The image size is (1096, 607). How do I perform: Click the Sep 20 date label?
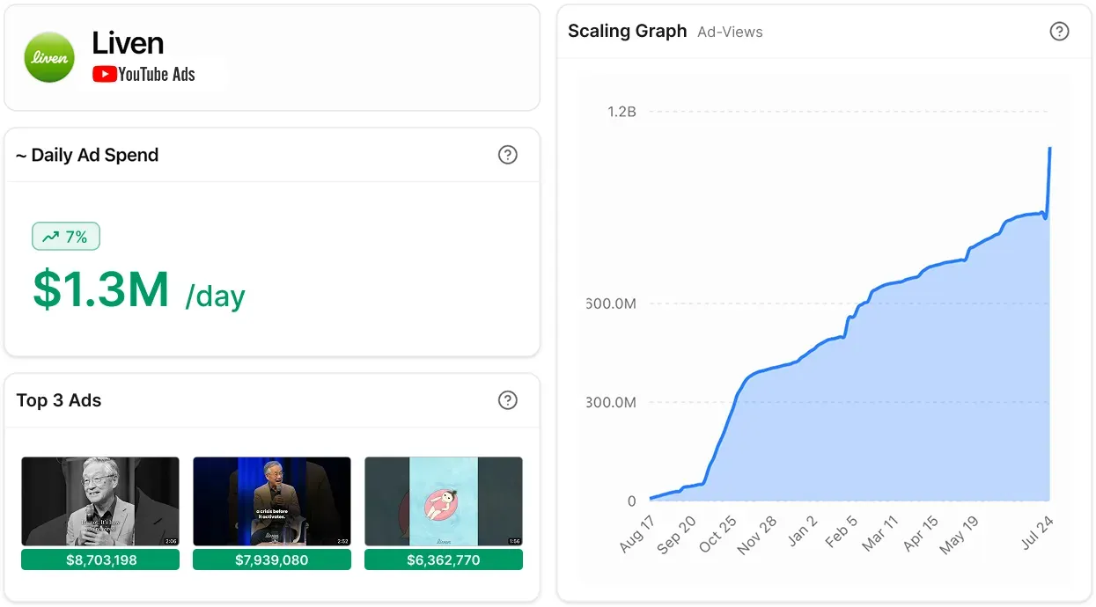(677, 534)
